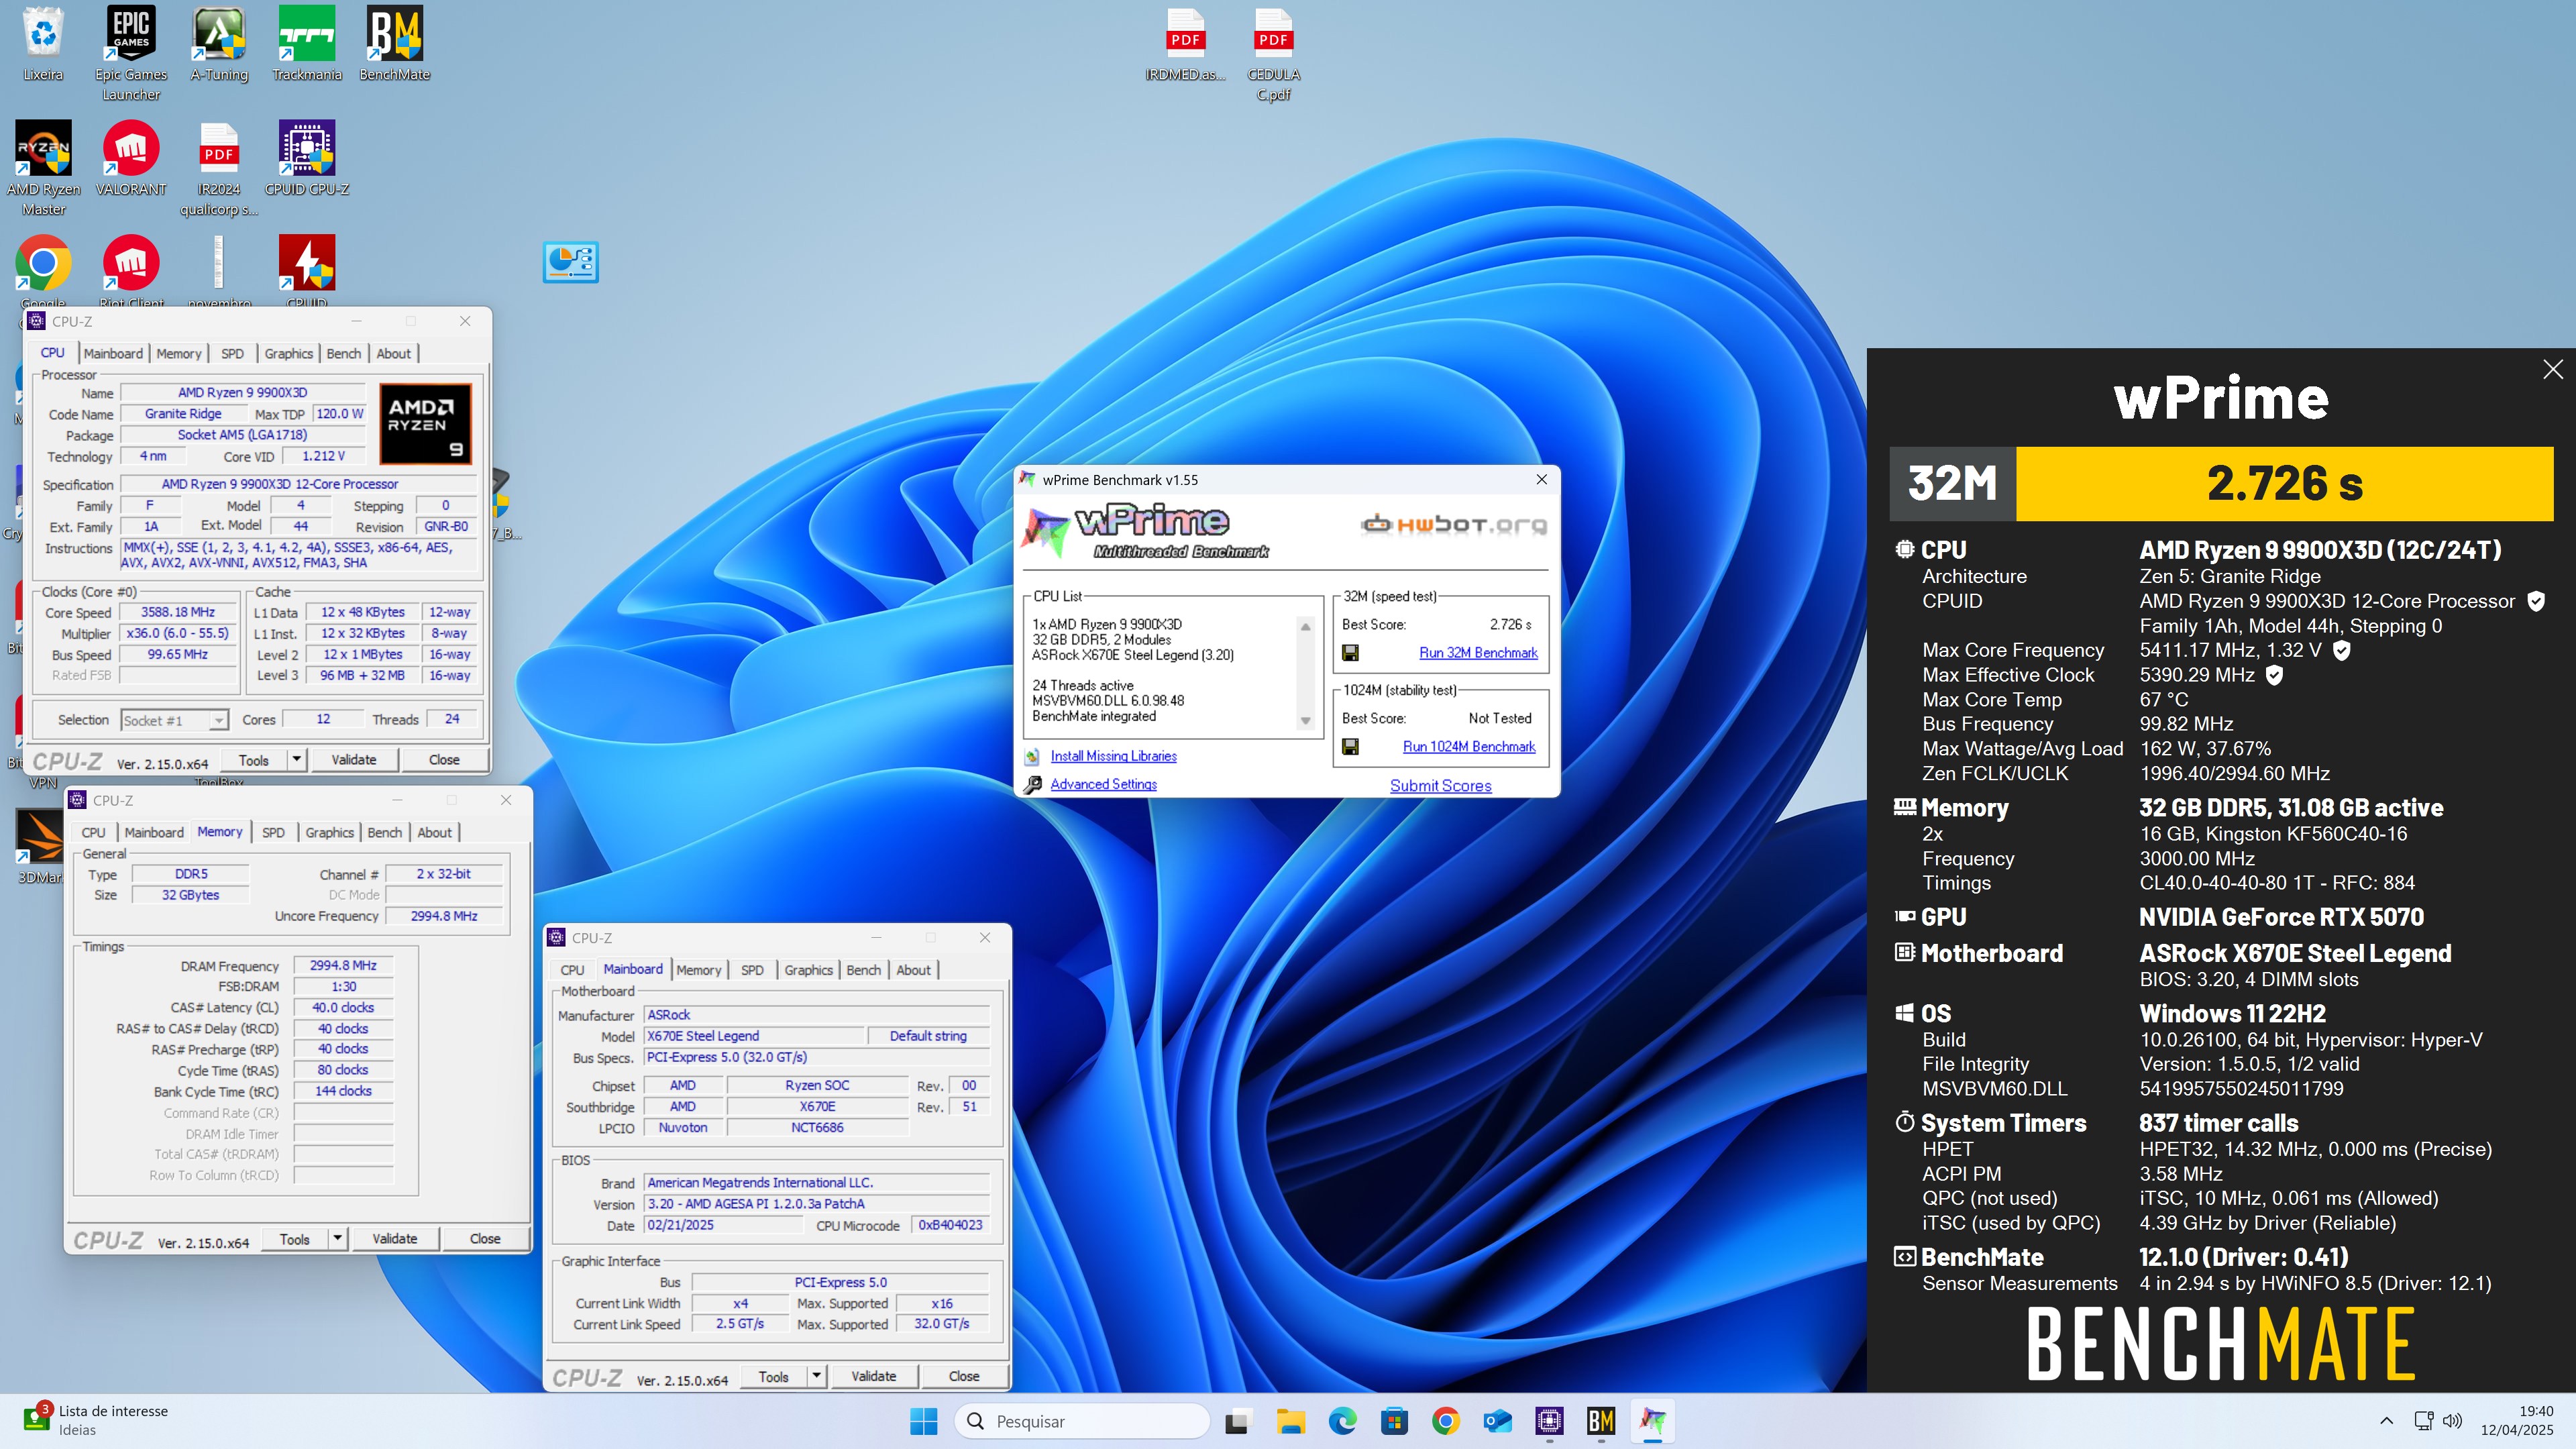This screenshot has width=2576, height=1449.
Task: Open Windows Start menu
Action: [x=924, y=1420]
